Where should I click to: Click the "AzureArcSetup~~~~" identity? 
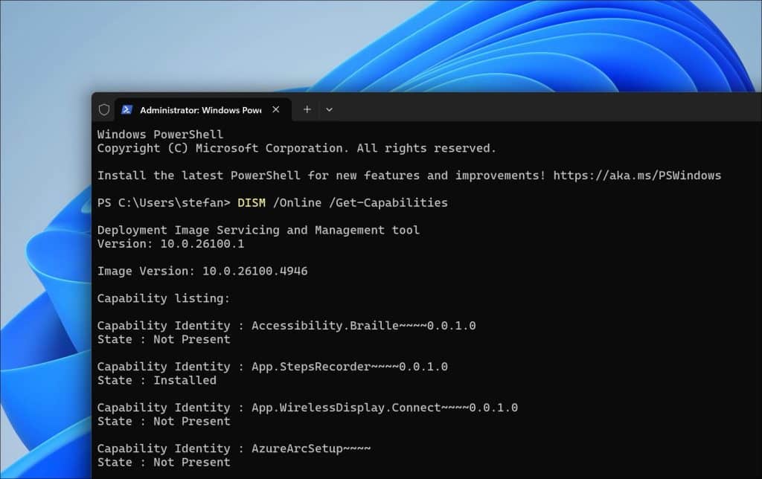311,448
